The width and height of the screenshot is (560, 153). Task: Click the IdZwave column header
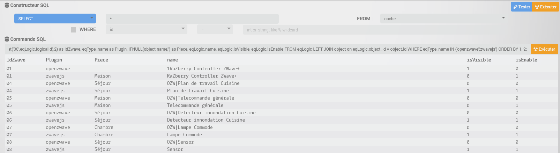tap(16, 60)
